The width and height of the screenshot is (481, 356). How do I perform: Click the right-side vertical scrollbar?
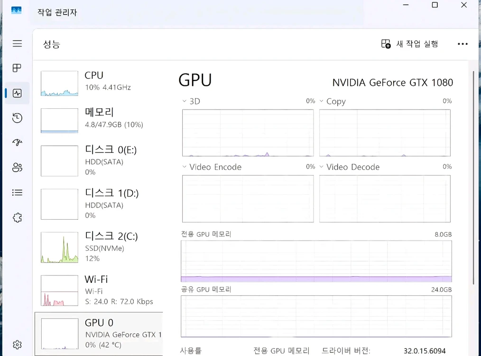pos(473,178)
